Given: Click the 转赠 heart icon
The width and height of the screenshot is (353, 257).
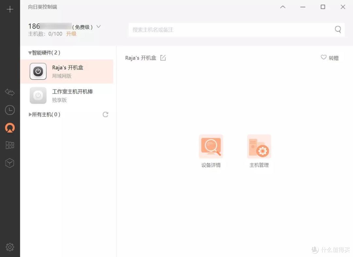Looking at the screenshot, I should [x=324, y=57].
